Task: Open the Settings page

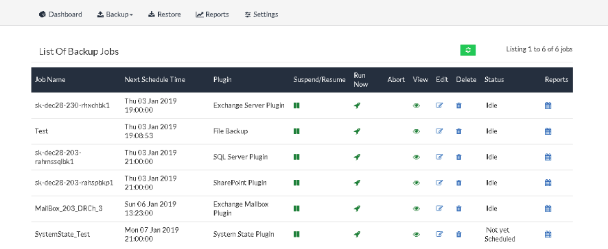Action: click(261, 14)
